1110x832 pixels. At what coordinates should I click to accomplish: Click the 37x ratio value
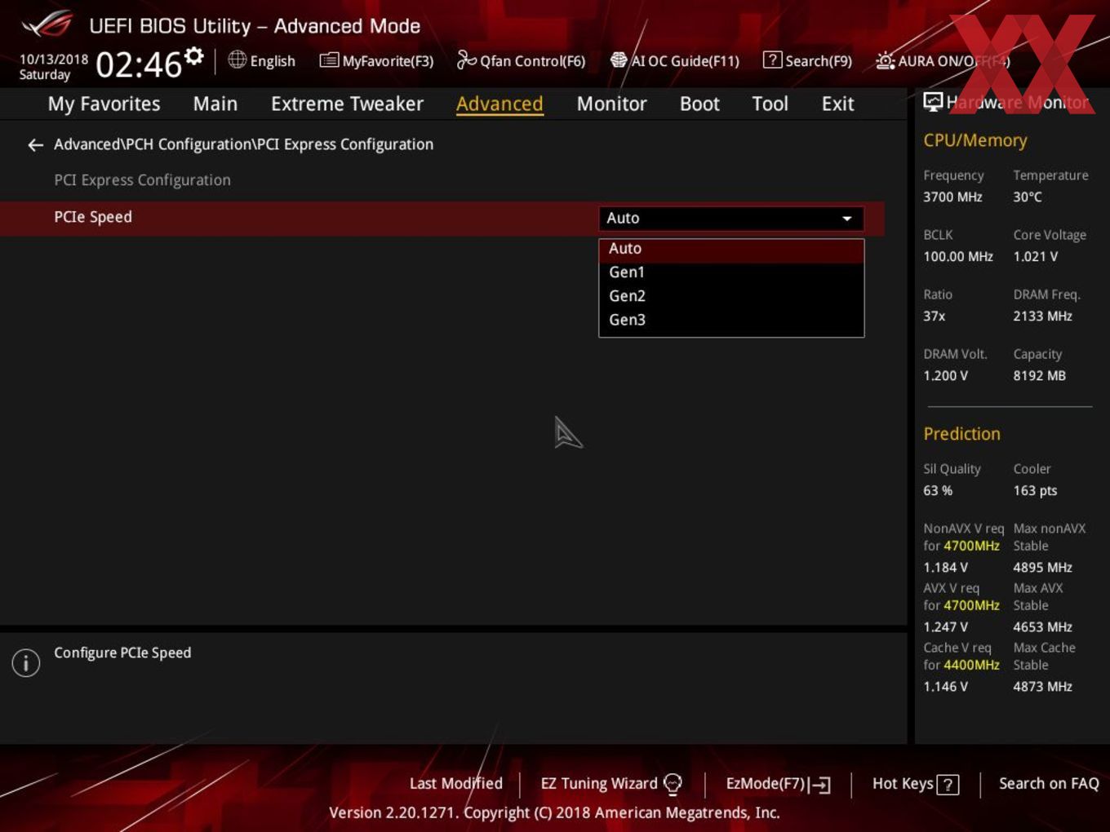tap(934, 316)
